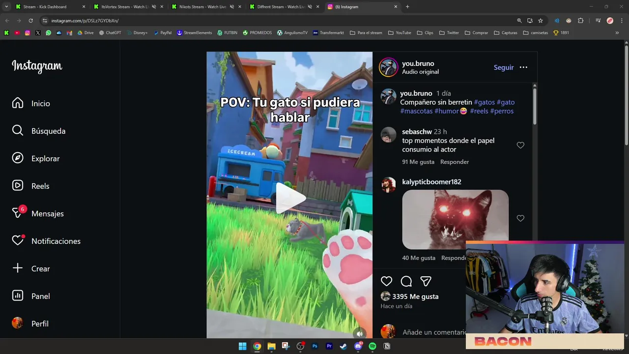Screen dimensions: 629x354
Task: Open kalypticboomer182's profile
Action: (431, 182)
